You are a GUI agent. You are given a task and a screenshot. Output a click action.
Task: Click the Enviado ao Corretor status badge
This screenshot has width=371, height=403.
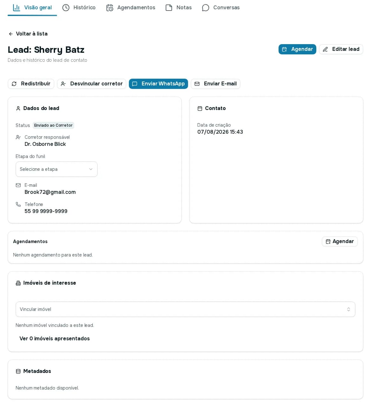pyautogui.click(x=53, y=125)
